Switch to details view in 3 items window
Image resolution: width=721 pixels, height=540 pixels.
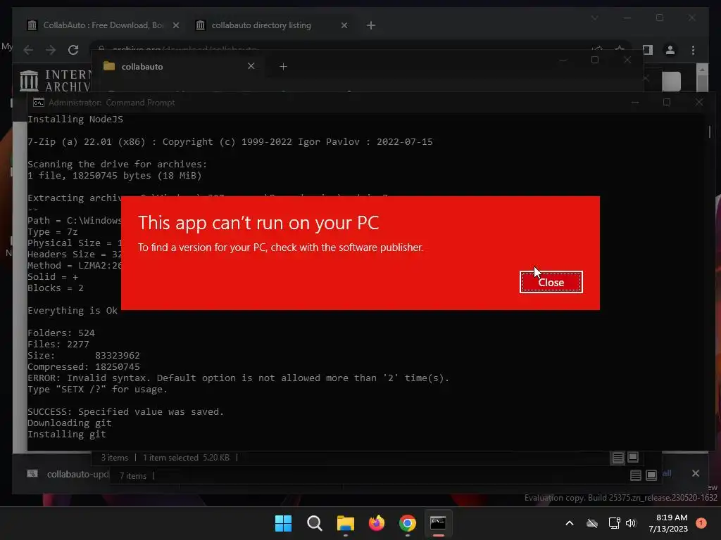(617, 457)
